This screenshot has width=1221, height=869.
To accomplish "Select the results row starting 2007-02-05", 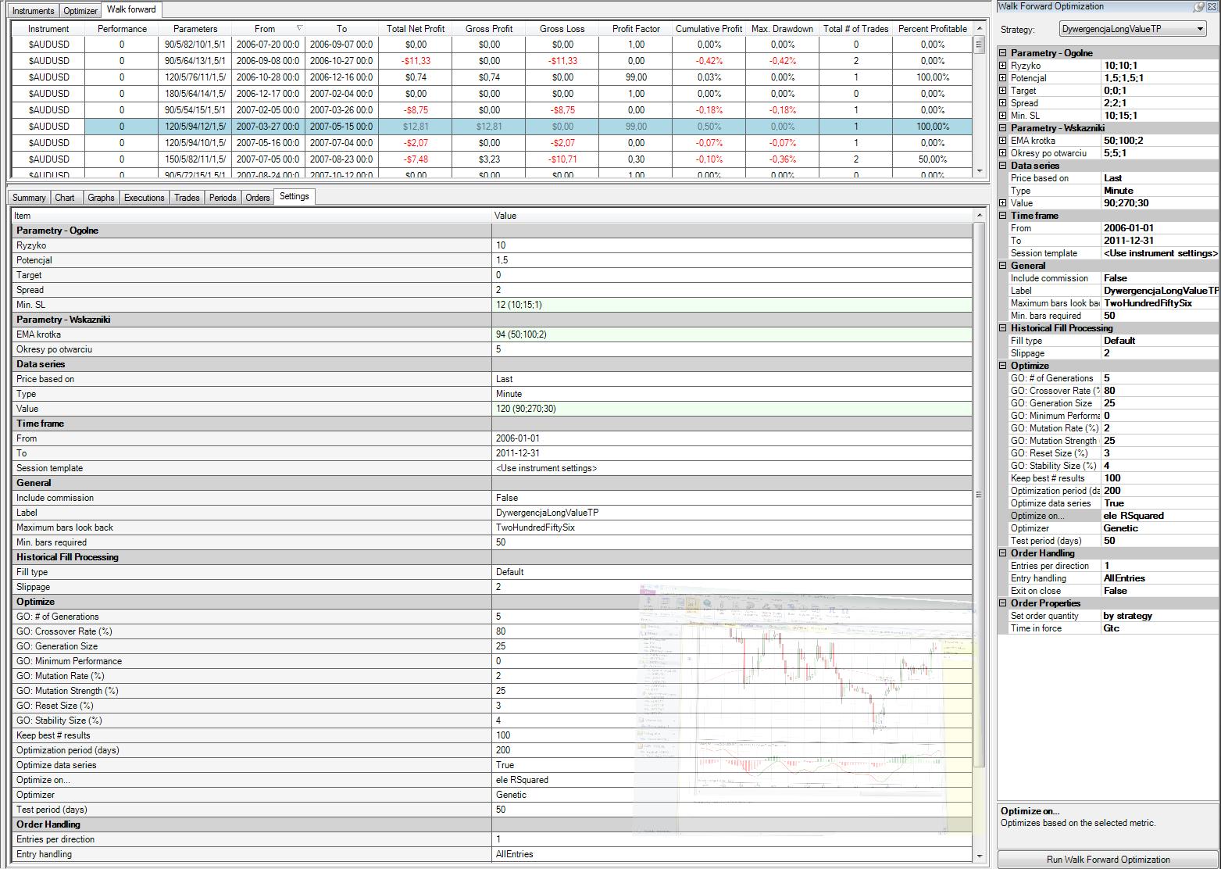I will pyautogui.click(x=492, y=110).
